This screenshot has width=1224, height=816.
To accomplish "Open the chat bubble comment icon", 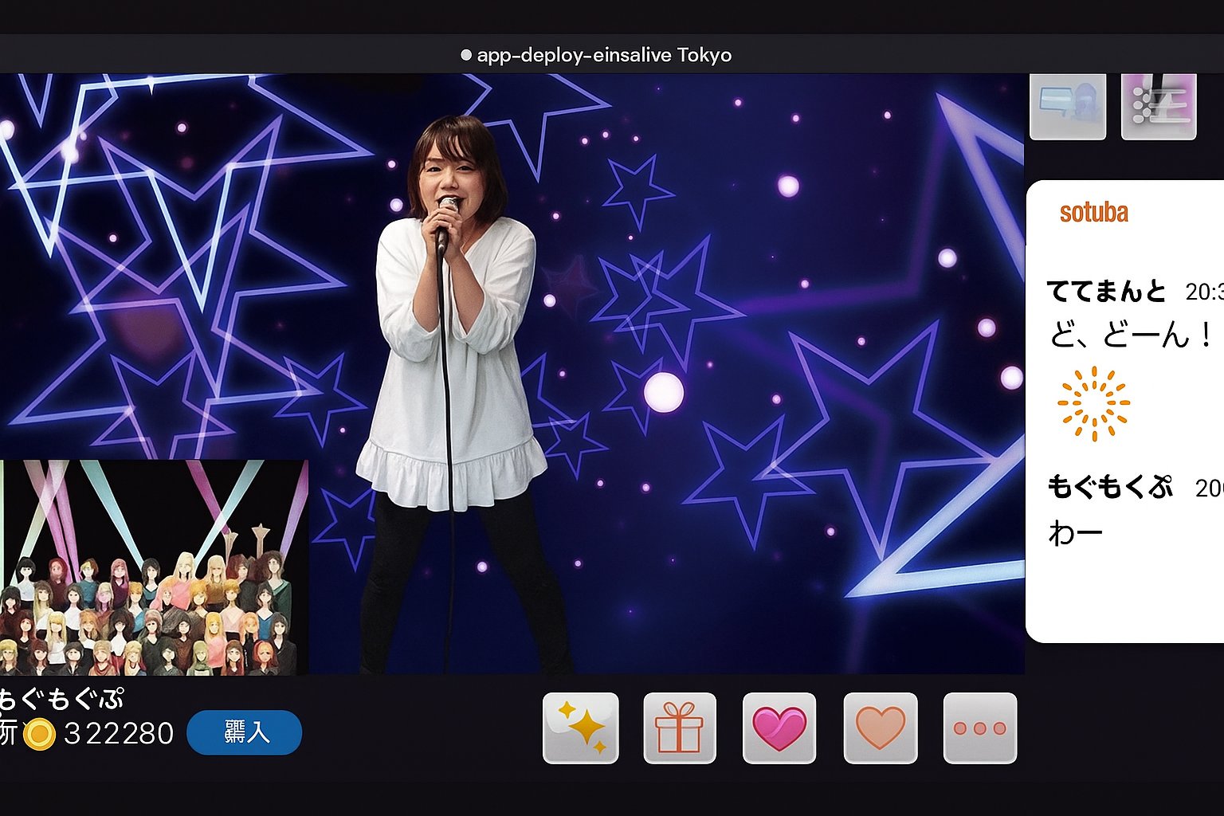I will (x=1067, y=106).
